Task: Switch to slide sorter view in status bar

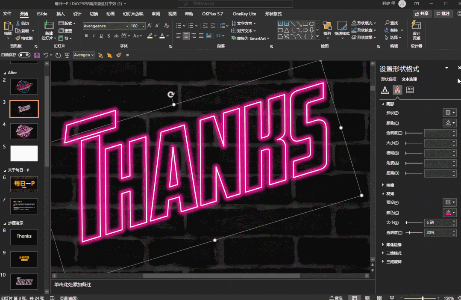Action: coord(367,298)
